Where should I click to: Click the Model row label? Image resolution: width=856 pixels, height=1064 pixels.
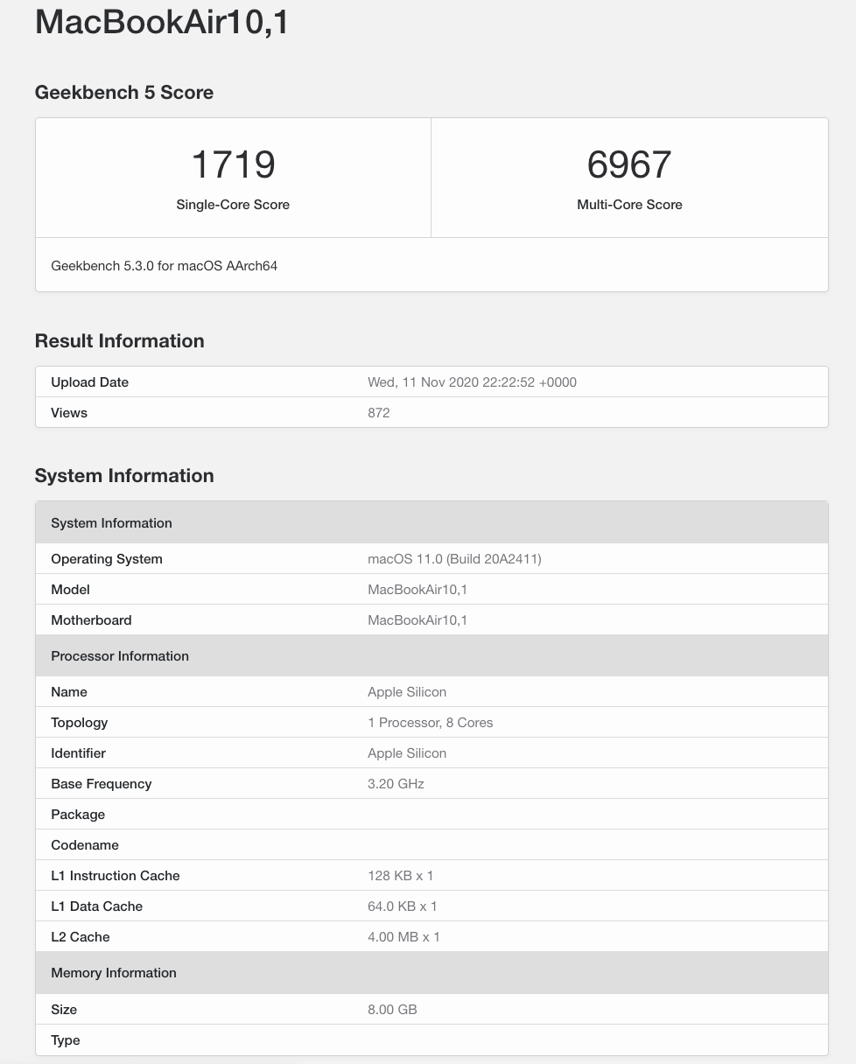71,590
